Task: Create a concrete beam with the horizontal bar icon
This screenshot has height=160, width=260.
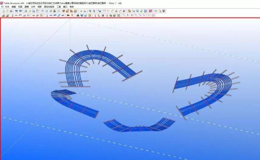Action: tap(16, 16)
